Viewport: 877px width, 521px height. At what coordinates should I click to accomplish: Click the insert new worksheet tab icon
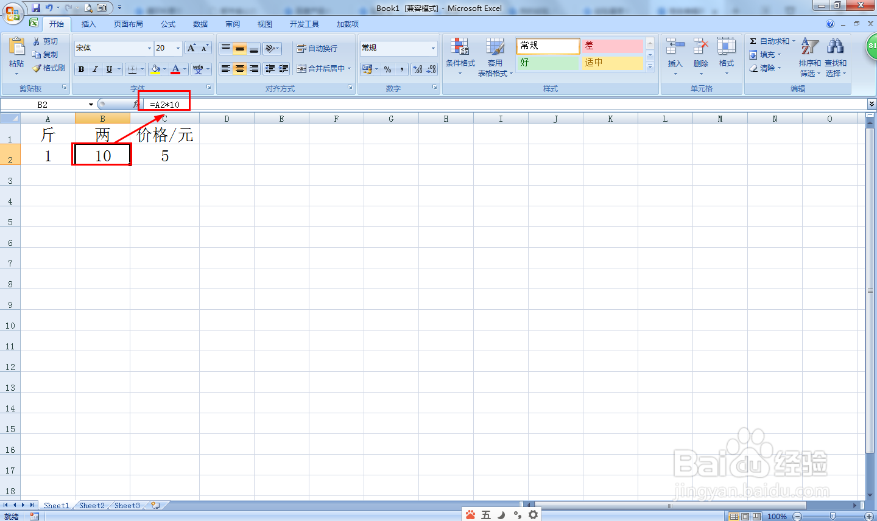pyautogui.click(x=156, y=505)
